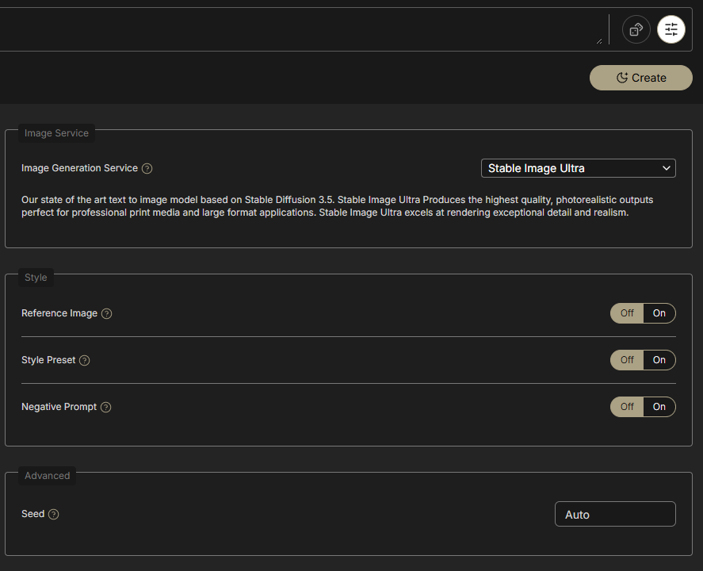Click the Negative Prompt label text
Viewport: 703px width, 571px height.
(x=59, y=407)
